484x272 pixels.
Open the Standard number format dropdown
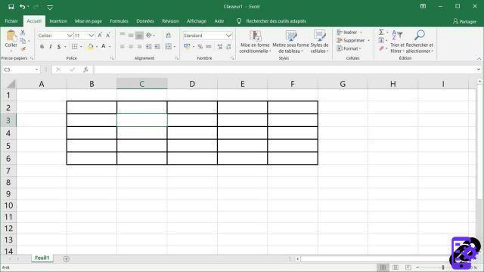pyautogui.click(x=228, y=36)
